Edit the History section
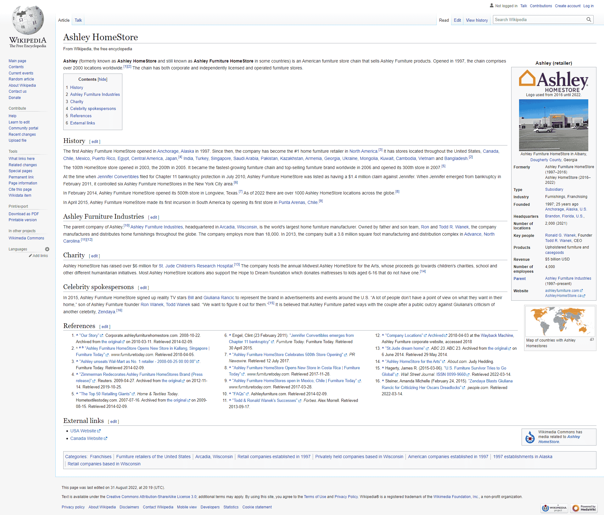The width and height of the screenshot is (604, 515). tap(95, 142)
